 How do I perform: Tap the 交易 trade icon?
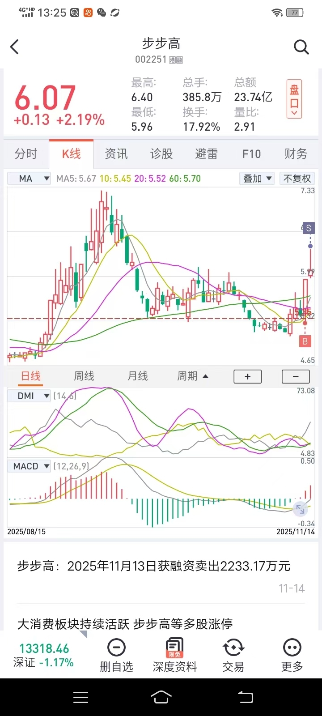[233, 648]
